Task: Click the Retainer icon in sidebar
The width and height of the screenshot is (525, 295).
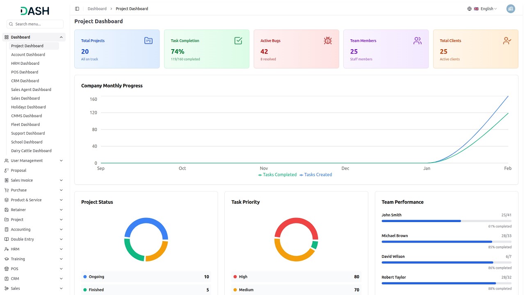Action: [7, 210]
